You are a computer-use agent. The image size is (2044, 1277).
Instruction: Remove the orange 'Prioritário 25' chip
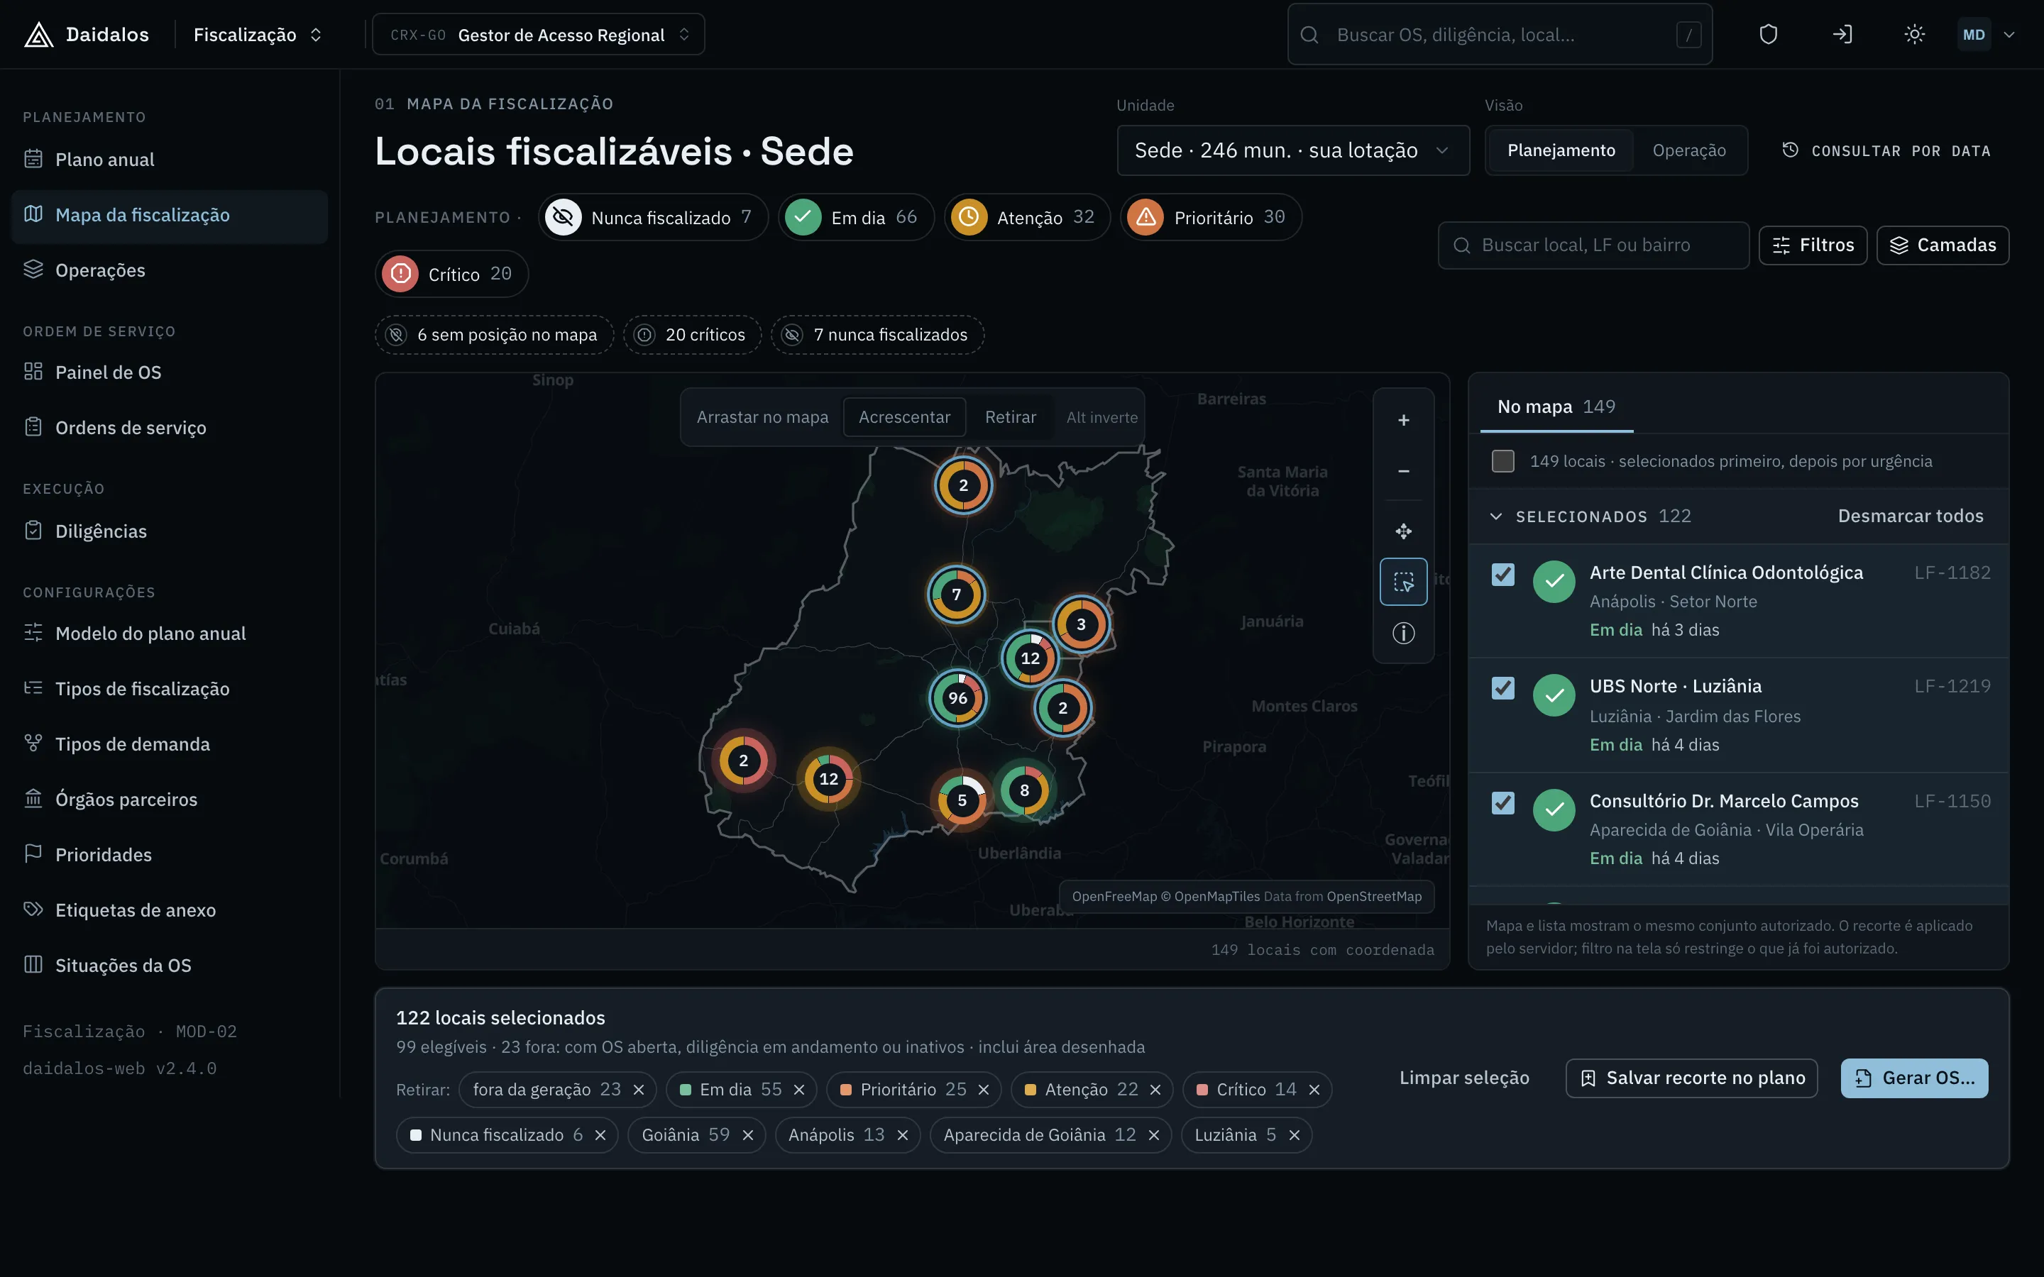[x=983, y=1090]
